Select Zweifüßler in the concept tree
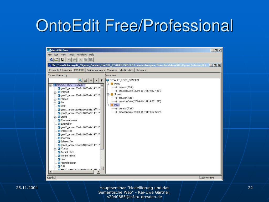 pos(66,124)
